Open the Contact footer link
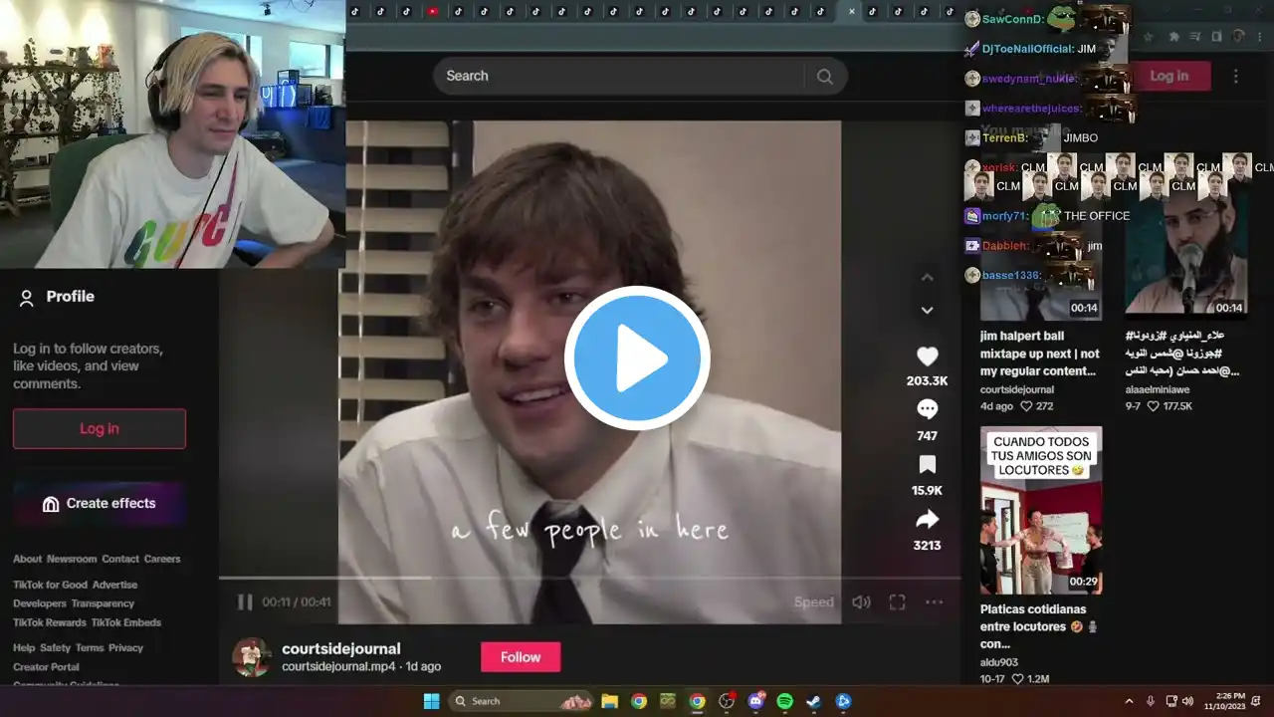Screen dimensions: 1274x717 point(120,559)
